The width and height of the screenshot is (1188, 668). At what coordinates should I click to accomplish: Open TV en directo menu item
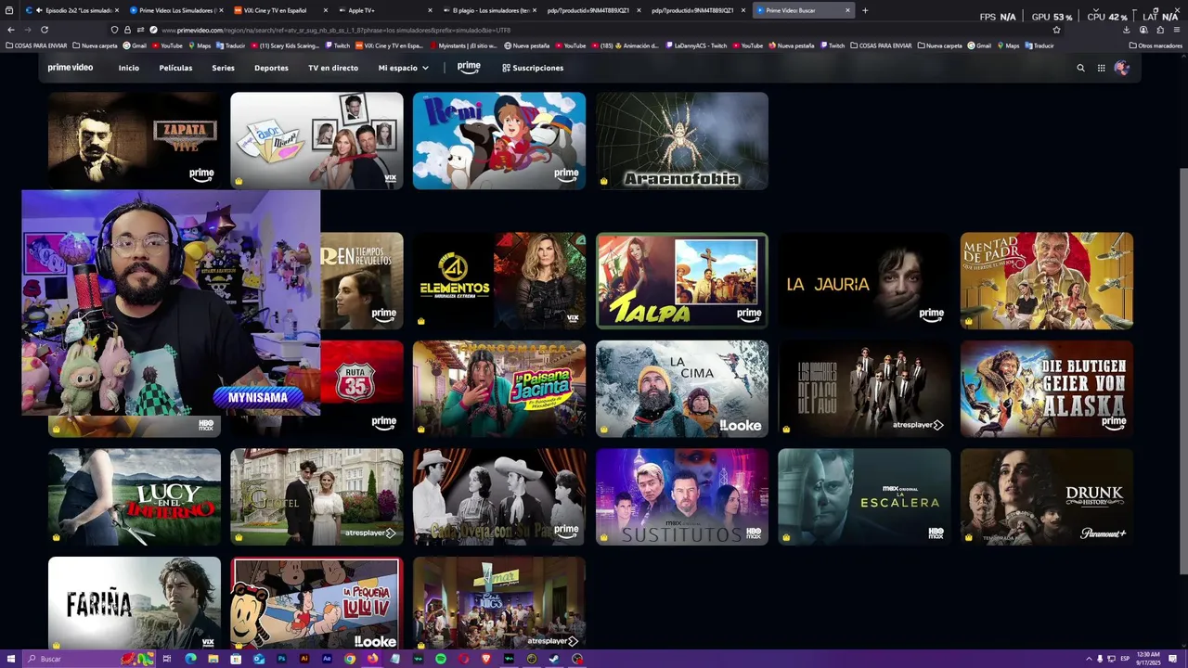pos(333,68)
